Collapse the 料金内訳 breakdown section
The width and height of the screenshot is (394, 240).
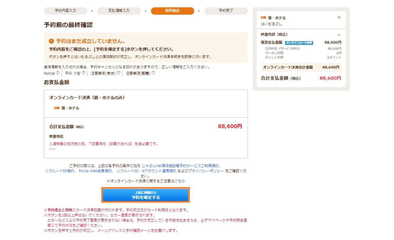coord(339,35)
